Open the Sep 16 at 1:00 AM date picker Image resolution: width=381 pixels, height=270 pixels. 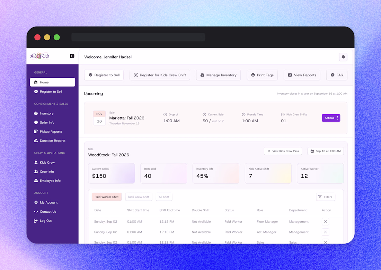click(x=325, y=151)
